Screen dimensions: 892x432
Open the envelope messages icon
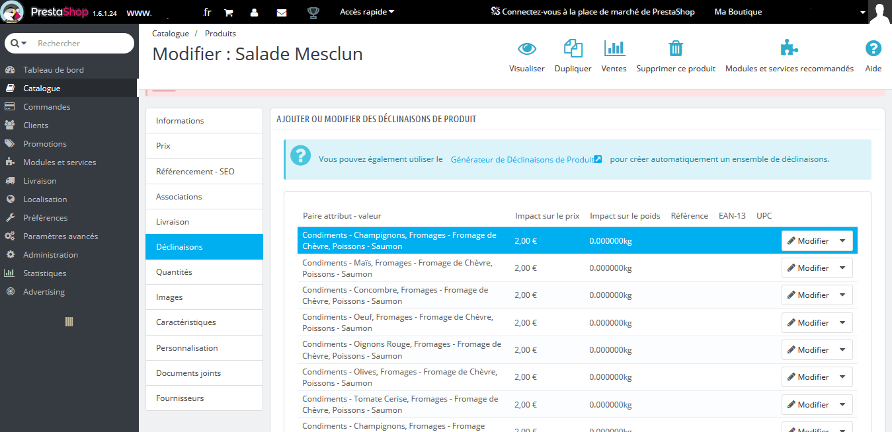(282, 13)
